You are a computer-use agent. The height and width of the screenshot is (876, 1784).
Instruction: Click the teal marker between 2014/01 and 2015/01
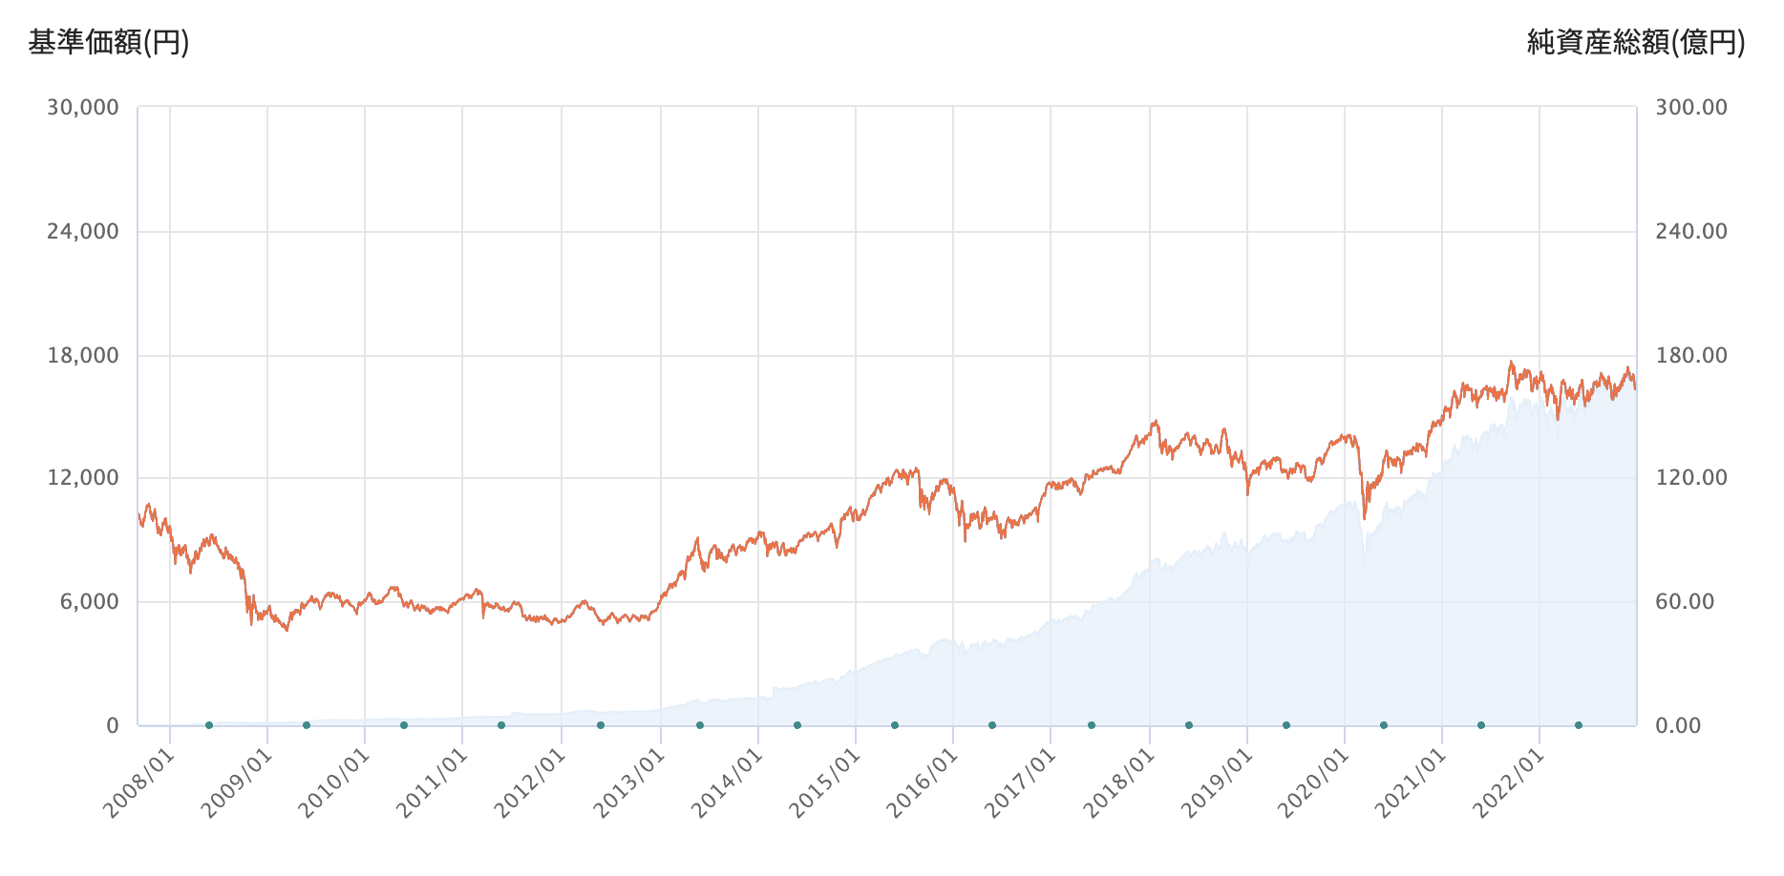(x=797, y=725)
